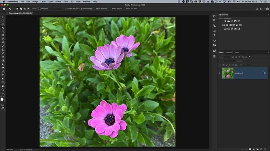Viewport: 270px width, 151px height.
Task: Click the Home icon in options bar
Action: pos(4,9)
